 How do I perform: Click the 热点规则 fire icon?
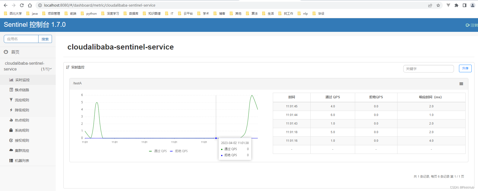click(x=11, y=120)
